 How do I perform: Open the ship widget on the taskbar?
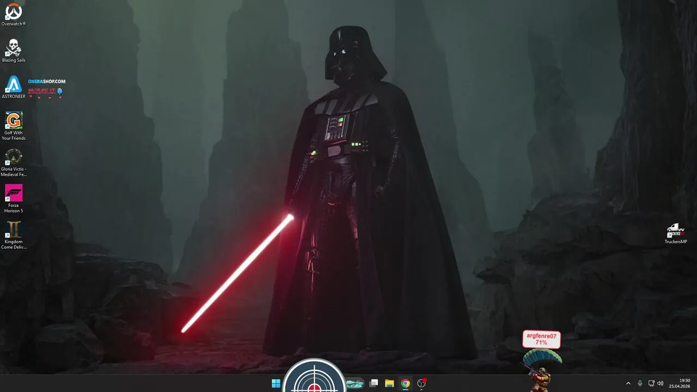pos(354,383)
